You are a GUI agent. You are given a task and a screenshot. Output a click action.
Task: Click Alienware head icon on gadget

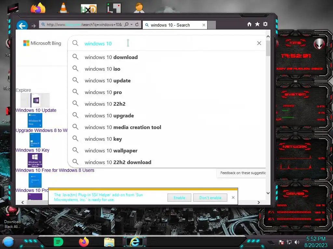point(319,44)
